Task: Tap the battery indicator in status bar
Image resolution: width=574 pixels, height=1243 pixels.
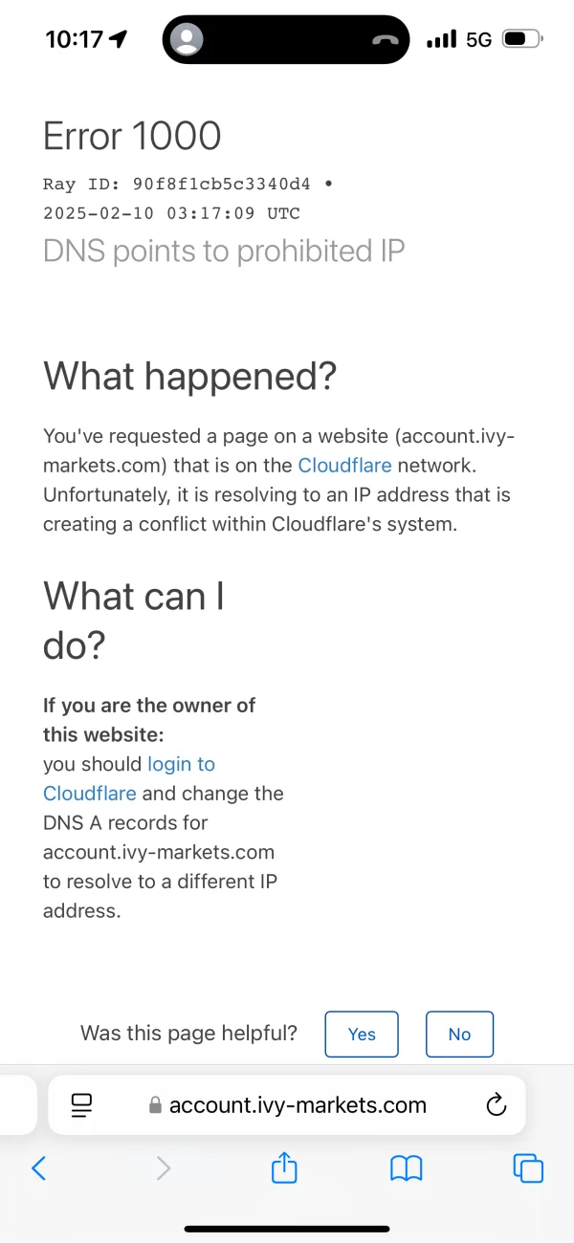Action: (521, 39)
